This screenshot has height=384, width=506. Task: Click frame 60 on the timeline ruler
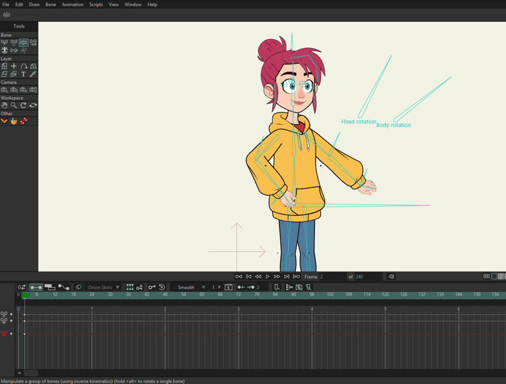tap(202, 295)
